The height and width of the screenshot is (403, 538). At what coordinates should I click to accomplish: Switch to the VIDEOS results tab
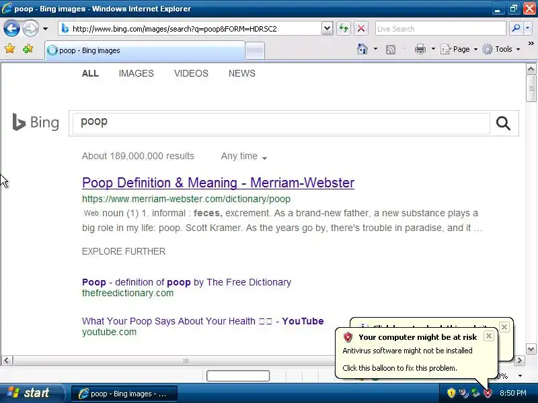click(x=191, y=73)
